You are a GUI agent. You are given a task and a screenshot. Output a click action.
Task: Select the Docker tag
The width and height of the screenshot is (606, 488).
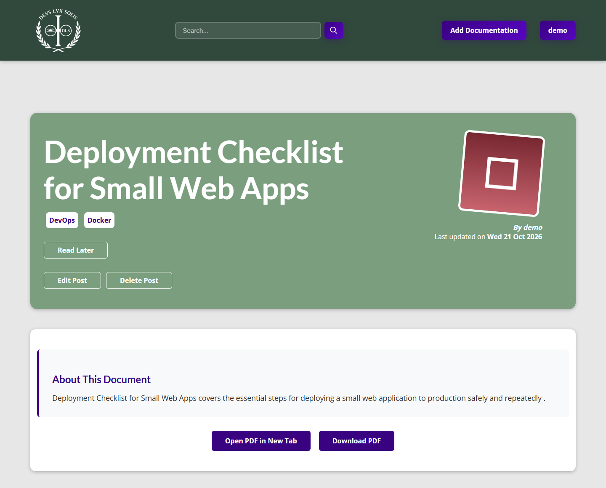99,220
